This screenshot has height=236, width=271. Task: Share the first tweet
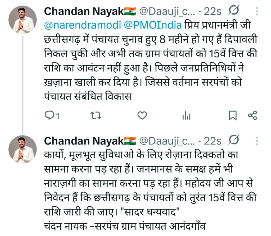click(252, 116)
